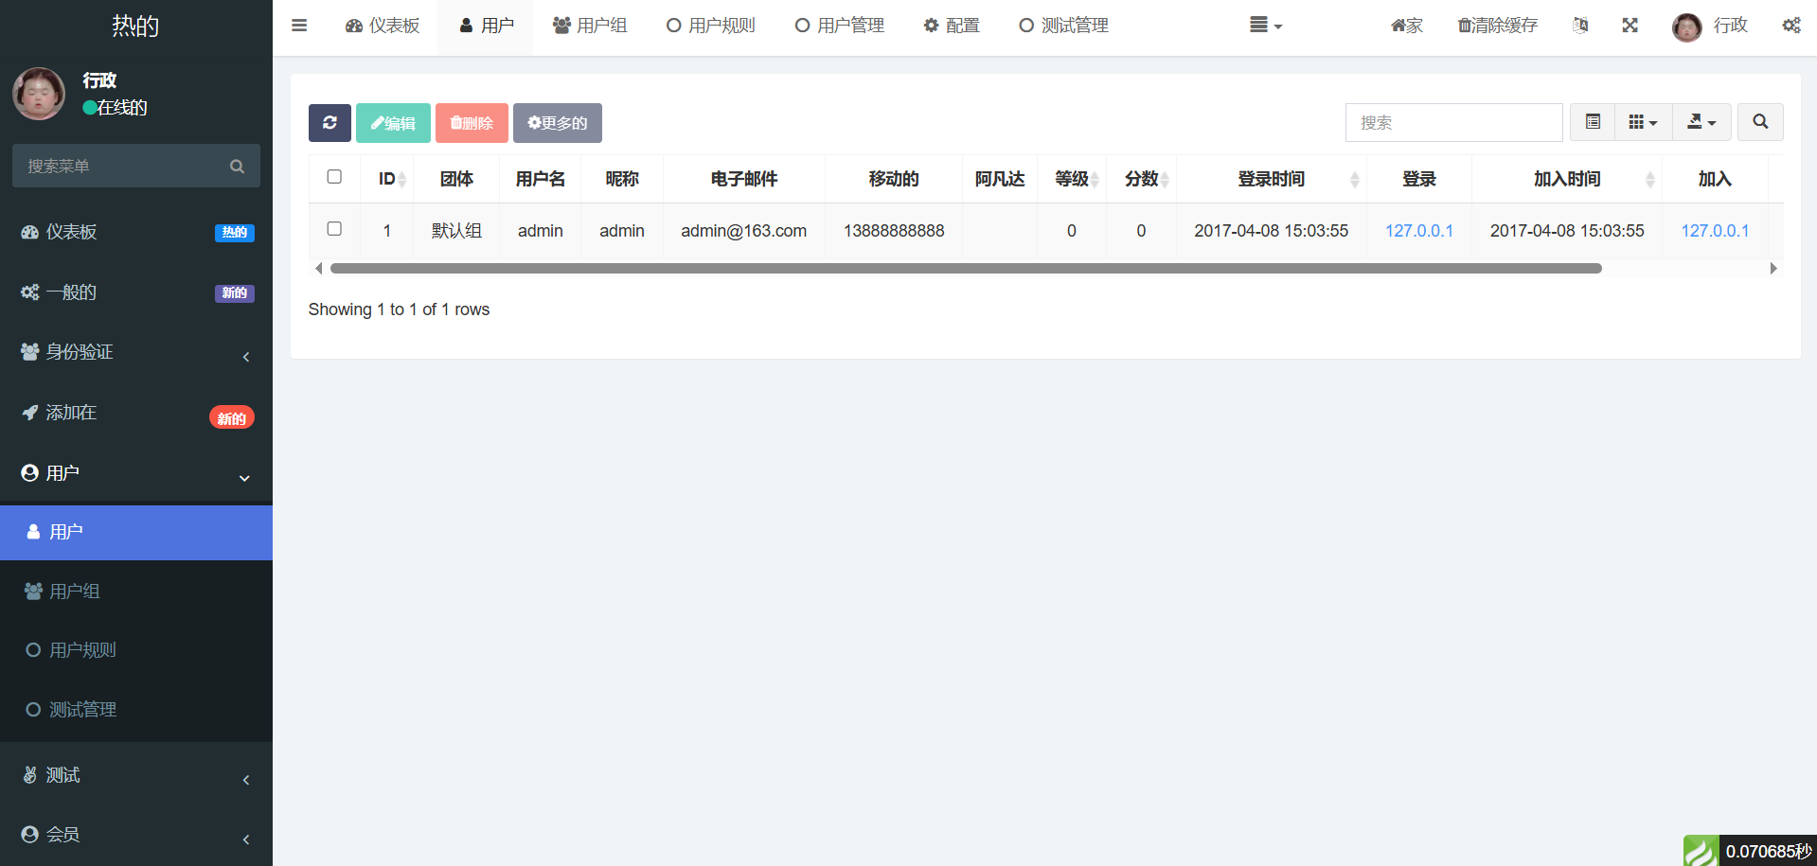Focus the 搜索 table search field
The width and height of the screenshot is (1817, 866).
coord(1453,123)
